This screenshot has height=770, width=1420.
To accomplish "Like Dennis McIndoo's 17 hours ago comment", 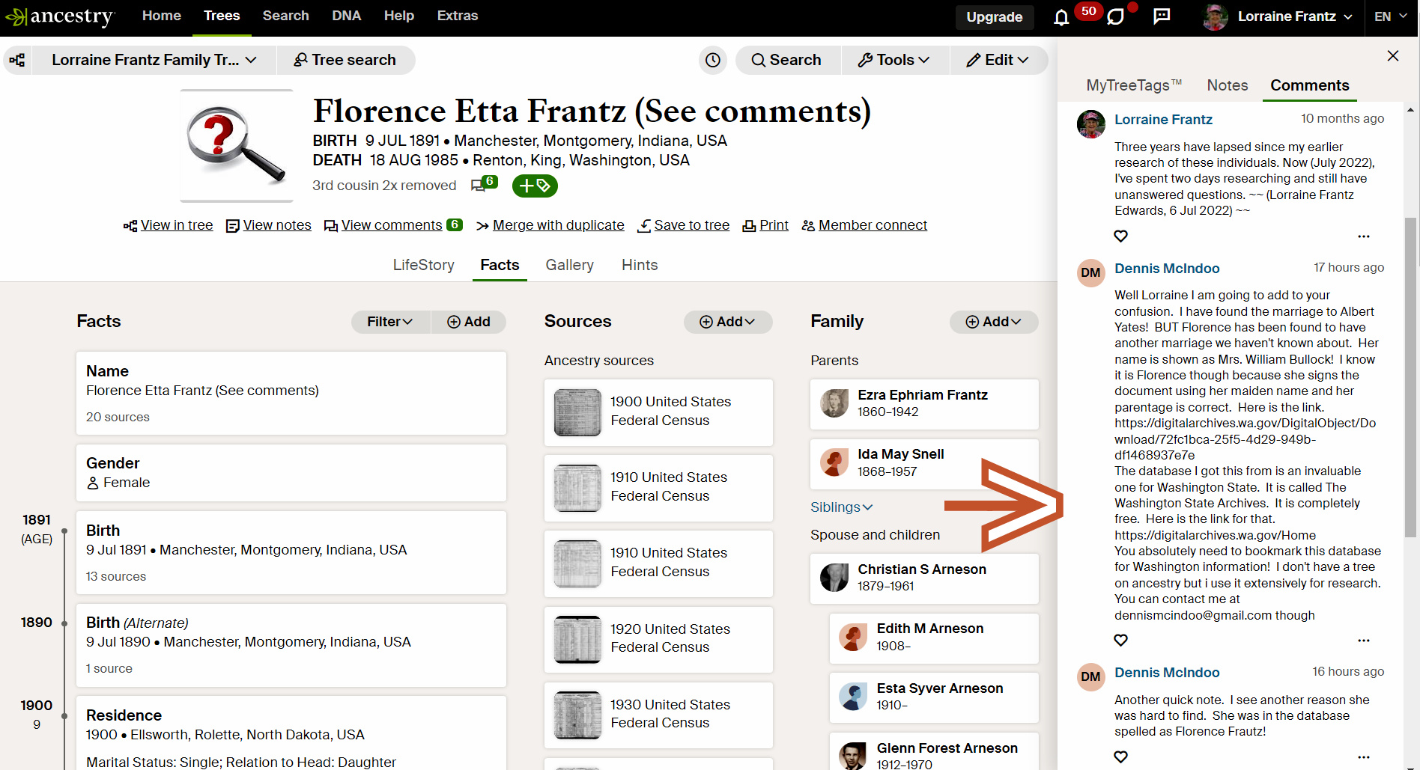I will [1120, 641].
